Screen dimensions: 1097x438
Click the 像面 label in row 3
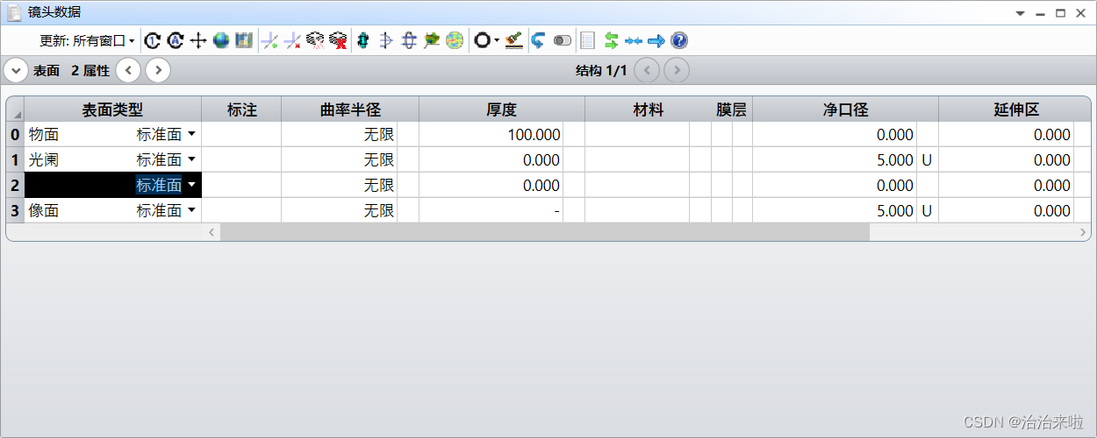44,210
